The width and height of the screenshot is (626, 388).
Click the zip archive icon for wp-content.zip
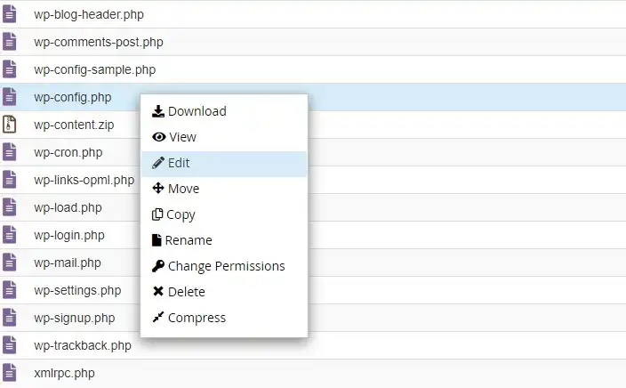9,125
